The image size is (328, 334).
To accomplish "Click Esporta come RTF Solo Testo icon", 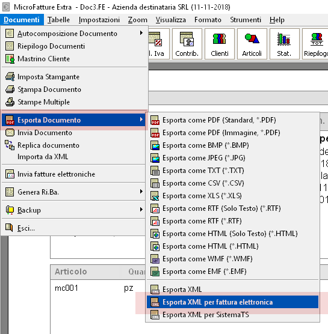I will click(155, 208).
